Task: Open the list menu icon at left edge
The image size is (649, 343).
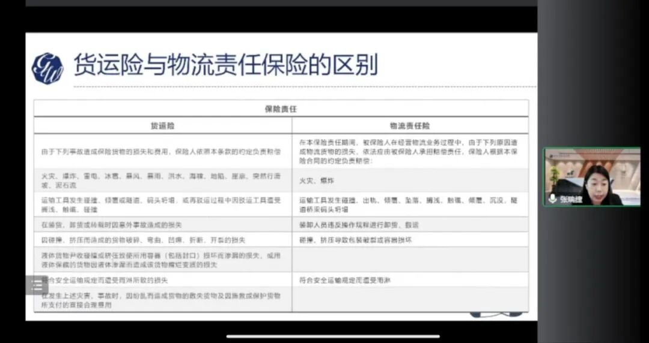Action: (37, 285)
